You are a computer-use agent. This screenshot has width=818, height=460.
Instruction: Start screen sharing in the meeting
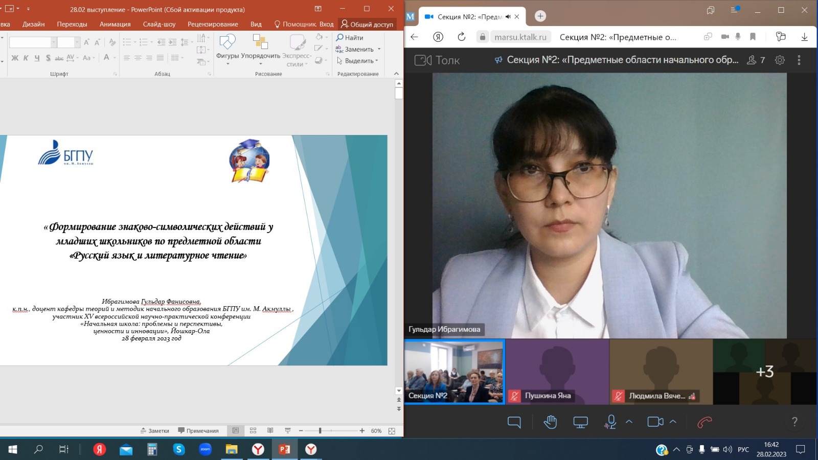(x=580, y=422)
